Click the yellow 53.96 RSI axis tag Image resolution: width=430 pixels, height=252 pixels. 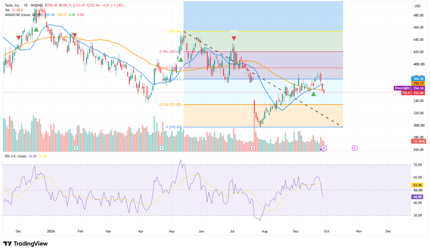pos(417,185)
